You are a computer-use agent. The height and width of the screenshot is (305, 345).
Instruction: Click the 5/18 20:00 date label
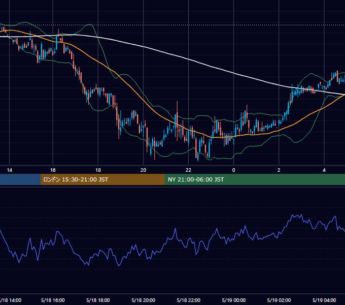coord(143,300)
